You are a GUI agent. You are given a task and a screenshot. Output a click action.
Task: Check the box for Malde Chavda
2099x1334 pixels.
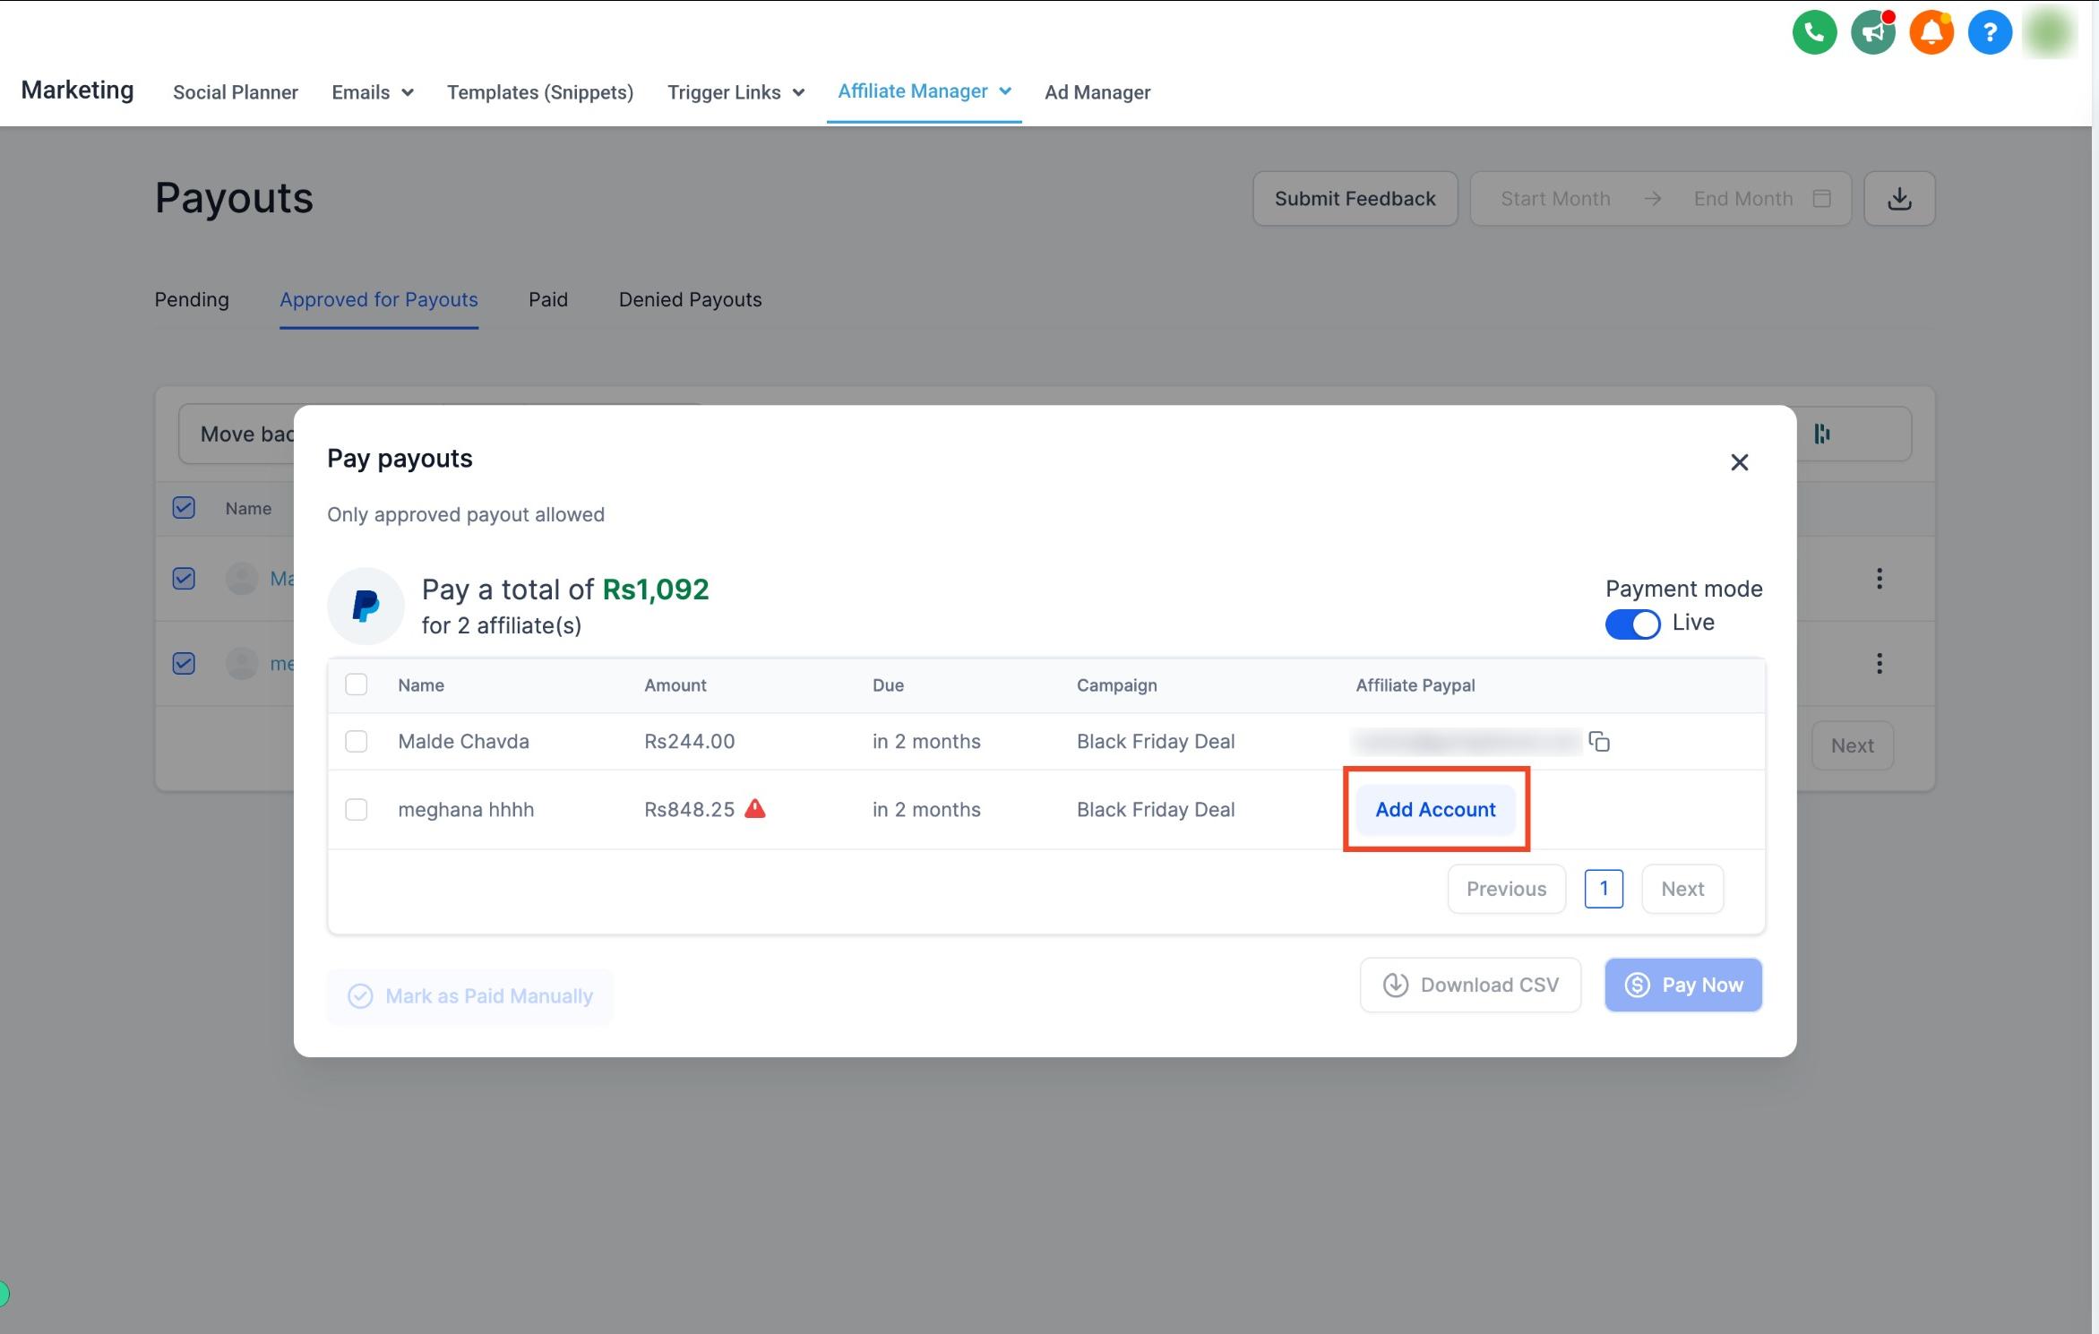click(x=357, y=741)
